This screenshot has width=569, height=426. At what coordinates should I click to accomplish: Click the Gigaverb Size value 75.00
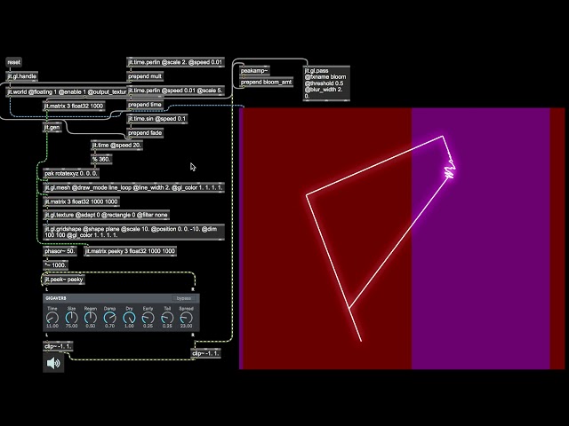tap(71, 326)
